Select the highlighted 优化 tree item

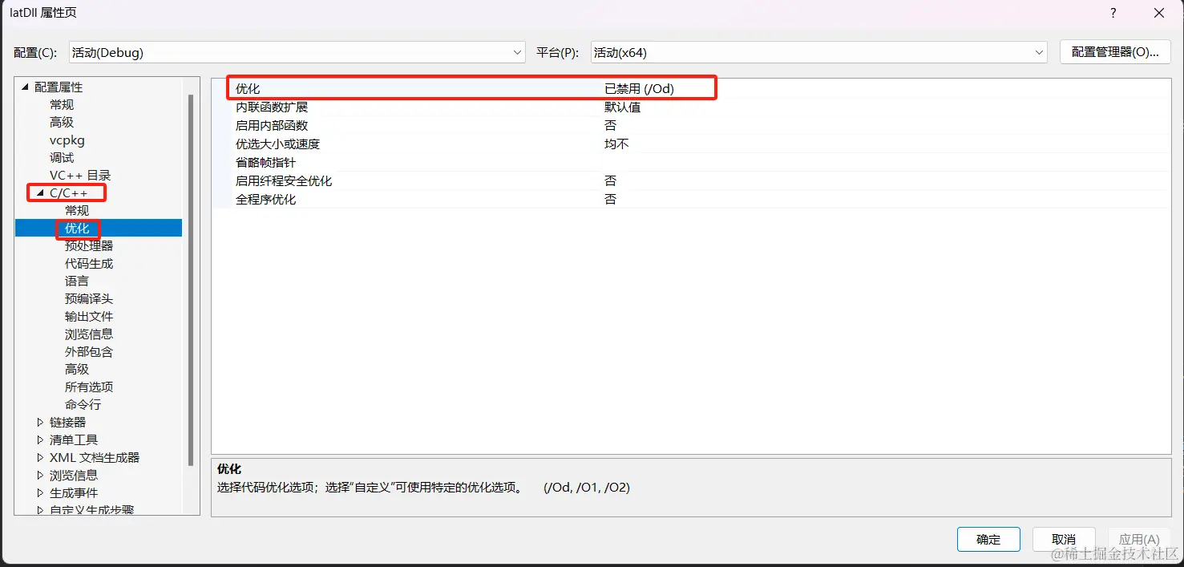point(77,229)
